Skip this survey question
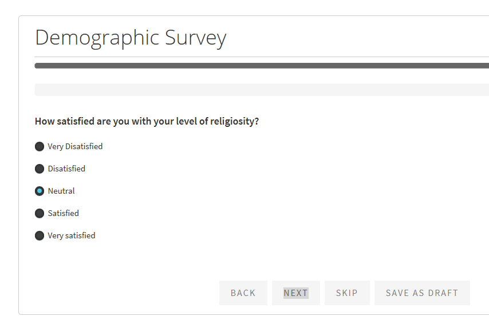Image resolution: width=489 pixels, height=332 pixels. (x=346, y=293)
